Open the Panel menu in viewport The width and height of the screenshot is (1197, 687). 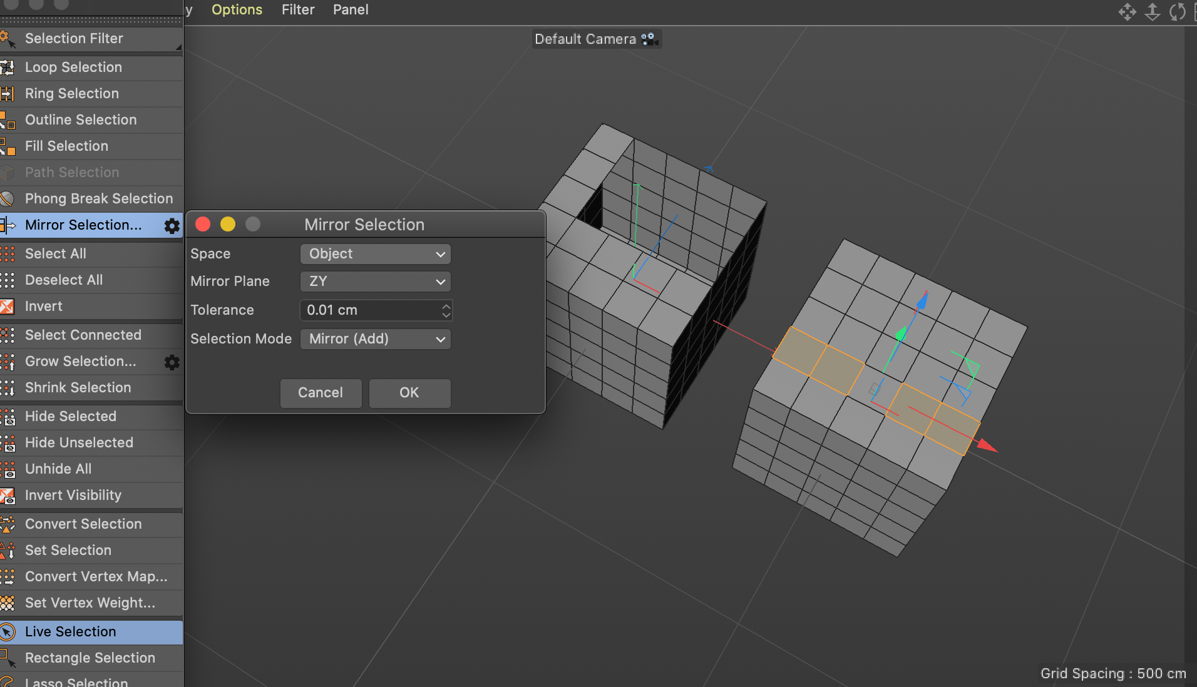[x=351, y=9]
